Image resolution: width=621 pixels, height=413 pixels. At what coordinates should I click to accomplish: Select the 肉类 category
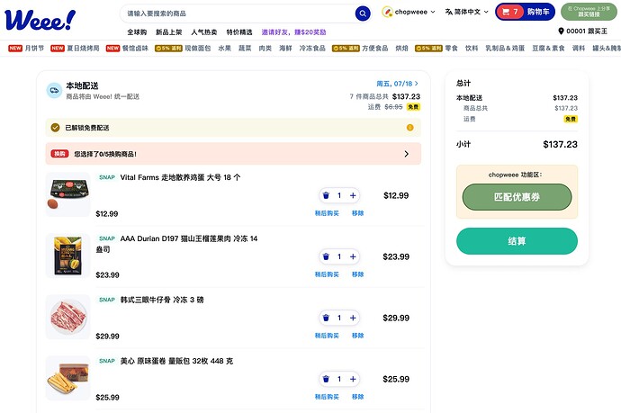265,48
